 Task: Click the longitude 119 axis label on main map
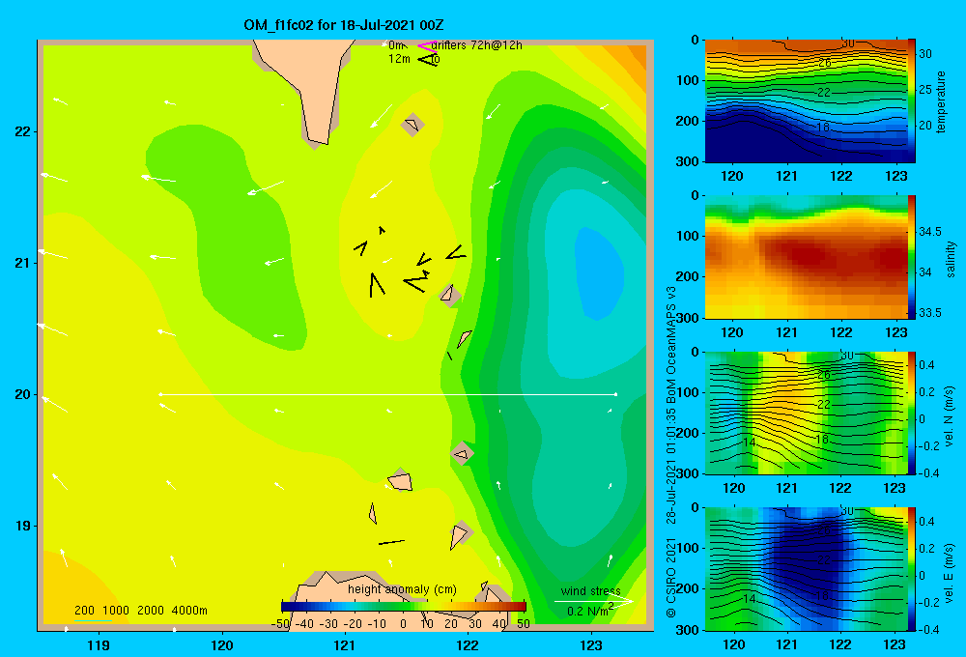pyautogui.click(x=99, y=645)
